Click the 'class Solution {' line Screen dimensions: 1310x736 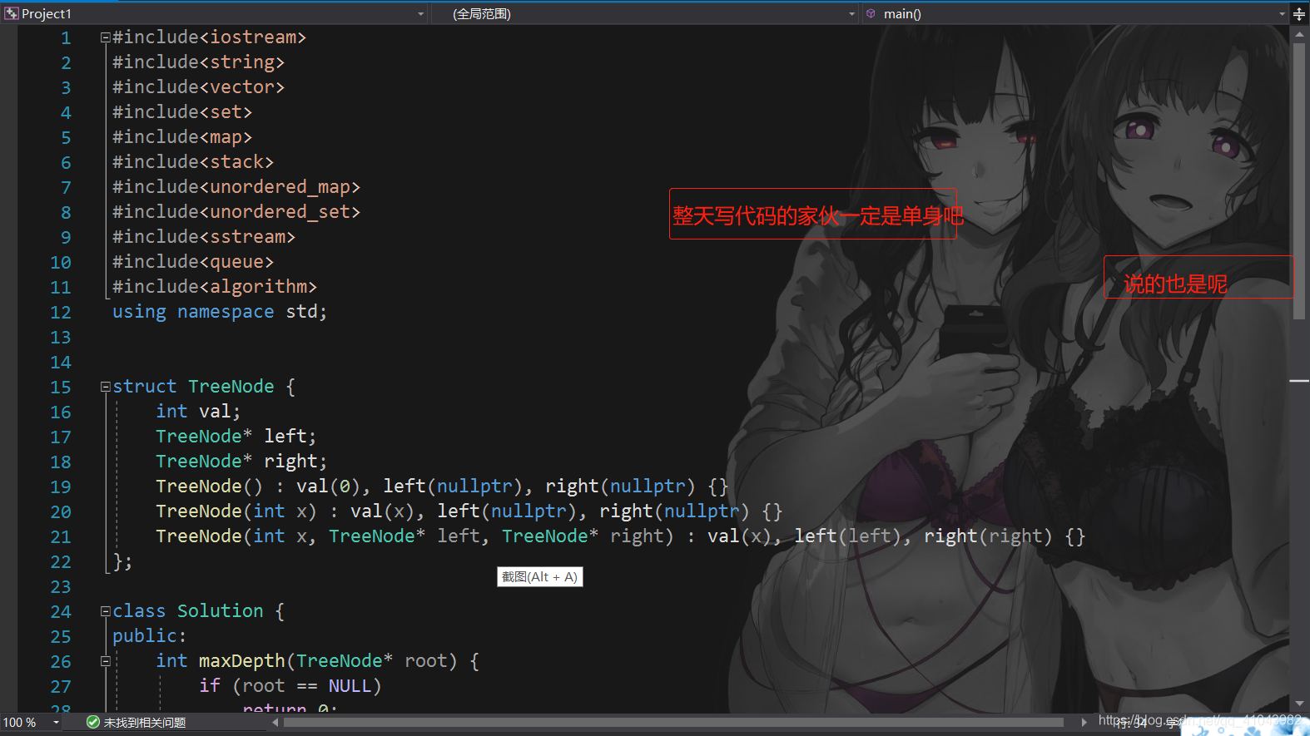coord(199,611)
